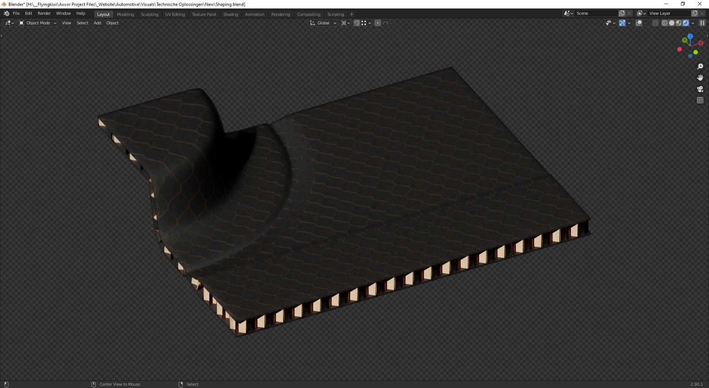Screen dimensions: 709x388
Task: Open the shading options dropdown
Action: [693, 23]
